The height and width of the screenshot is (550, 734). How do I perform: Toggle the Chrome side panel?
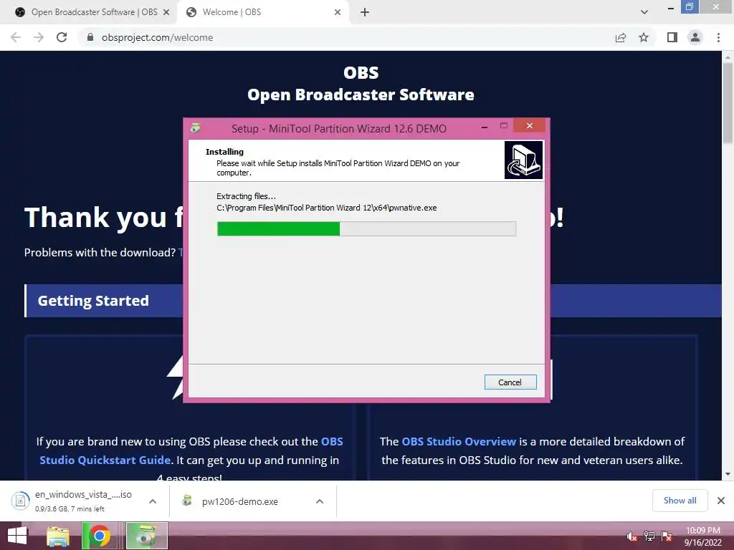point(672,37)
